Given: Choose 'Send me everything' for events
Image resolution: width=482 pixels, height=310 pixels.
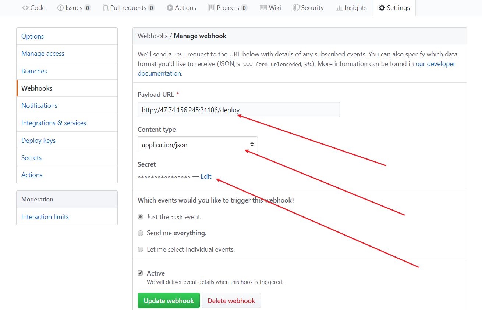Looking at the screenshot, I should point(140,233).
